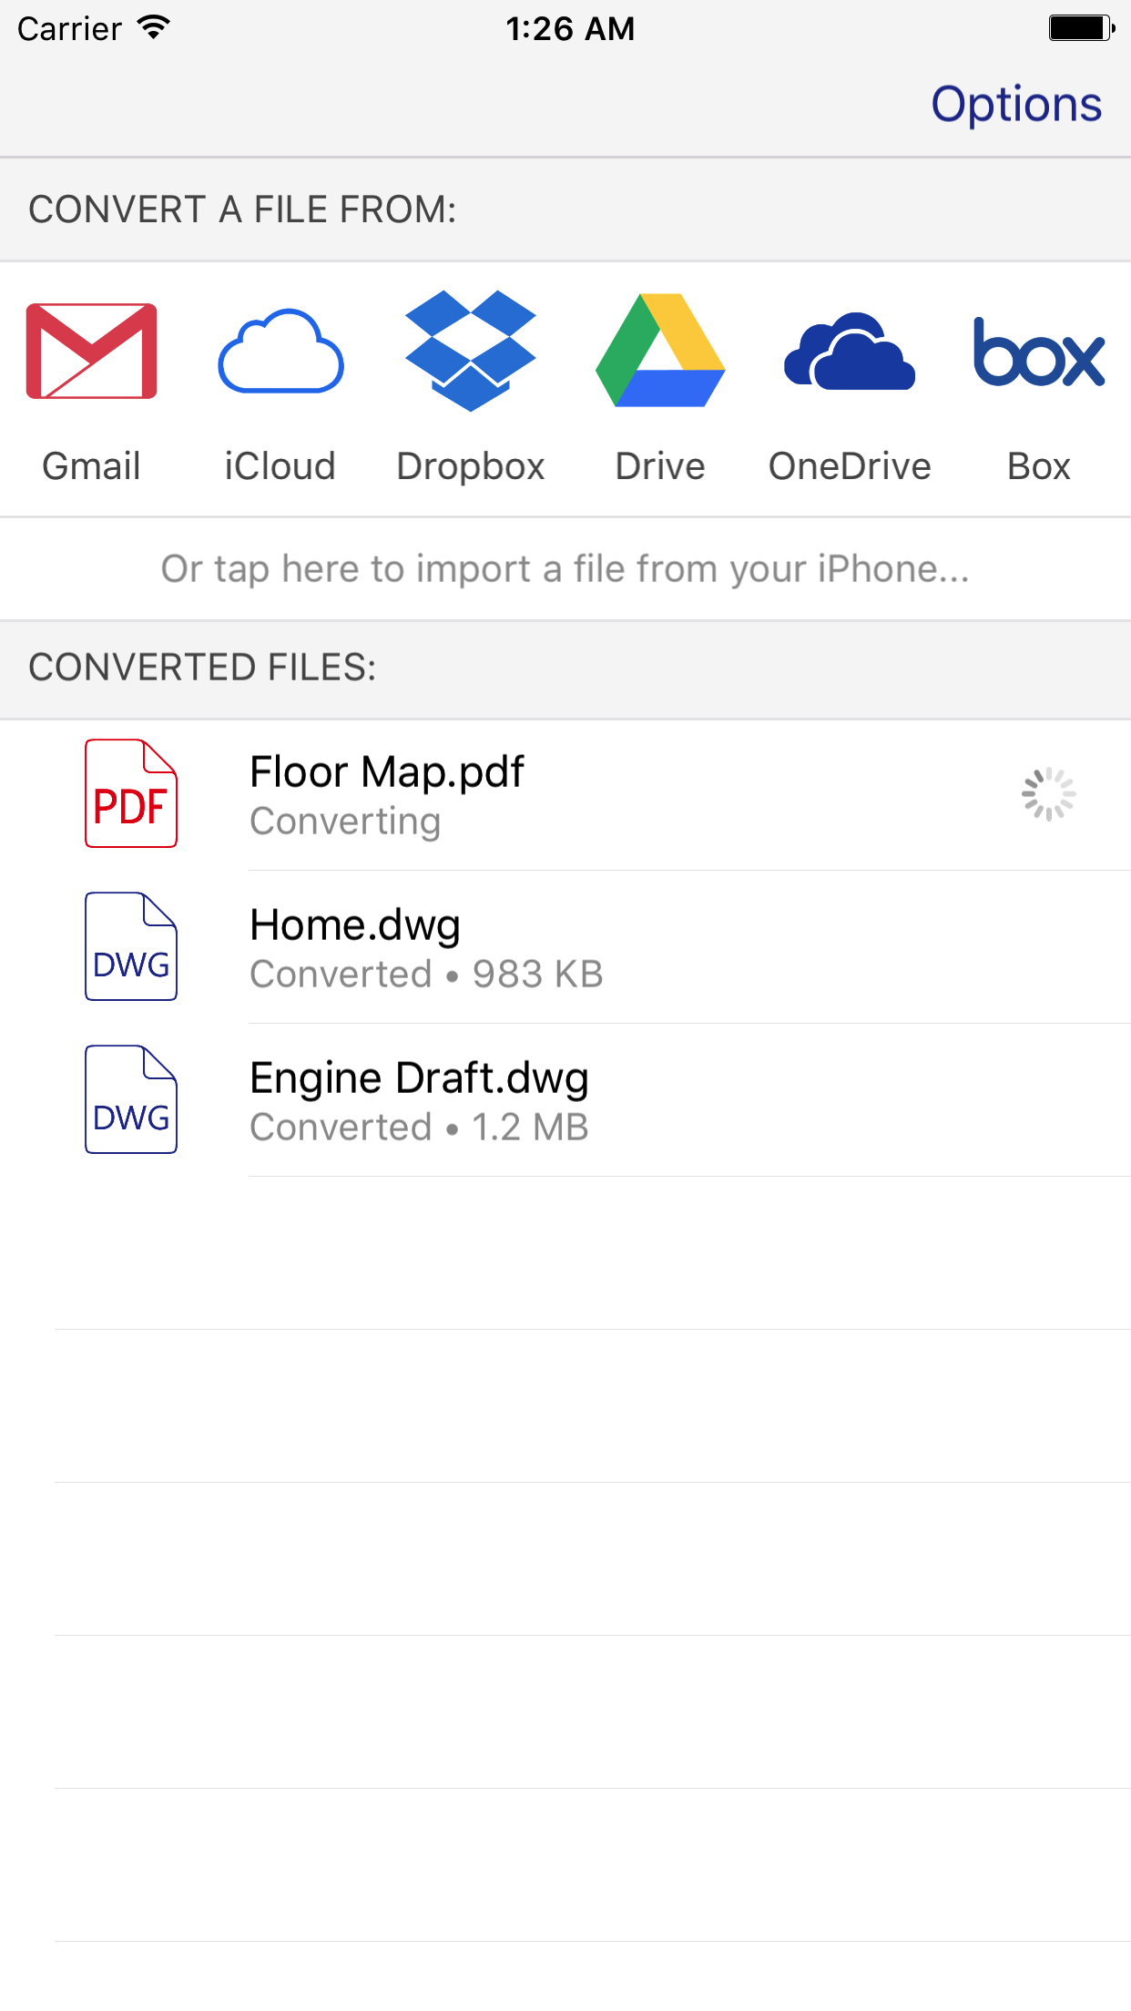Select the iCloud cloud icon
This screenshot has width=1131, height=2011.
click(280, 352)
